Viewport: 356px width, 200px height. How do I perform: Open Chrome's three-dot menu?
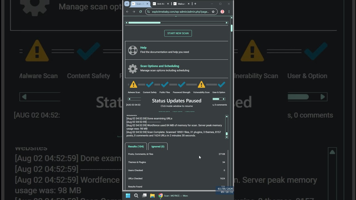[x=229, y=12]
